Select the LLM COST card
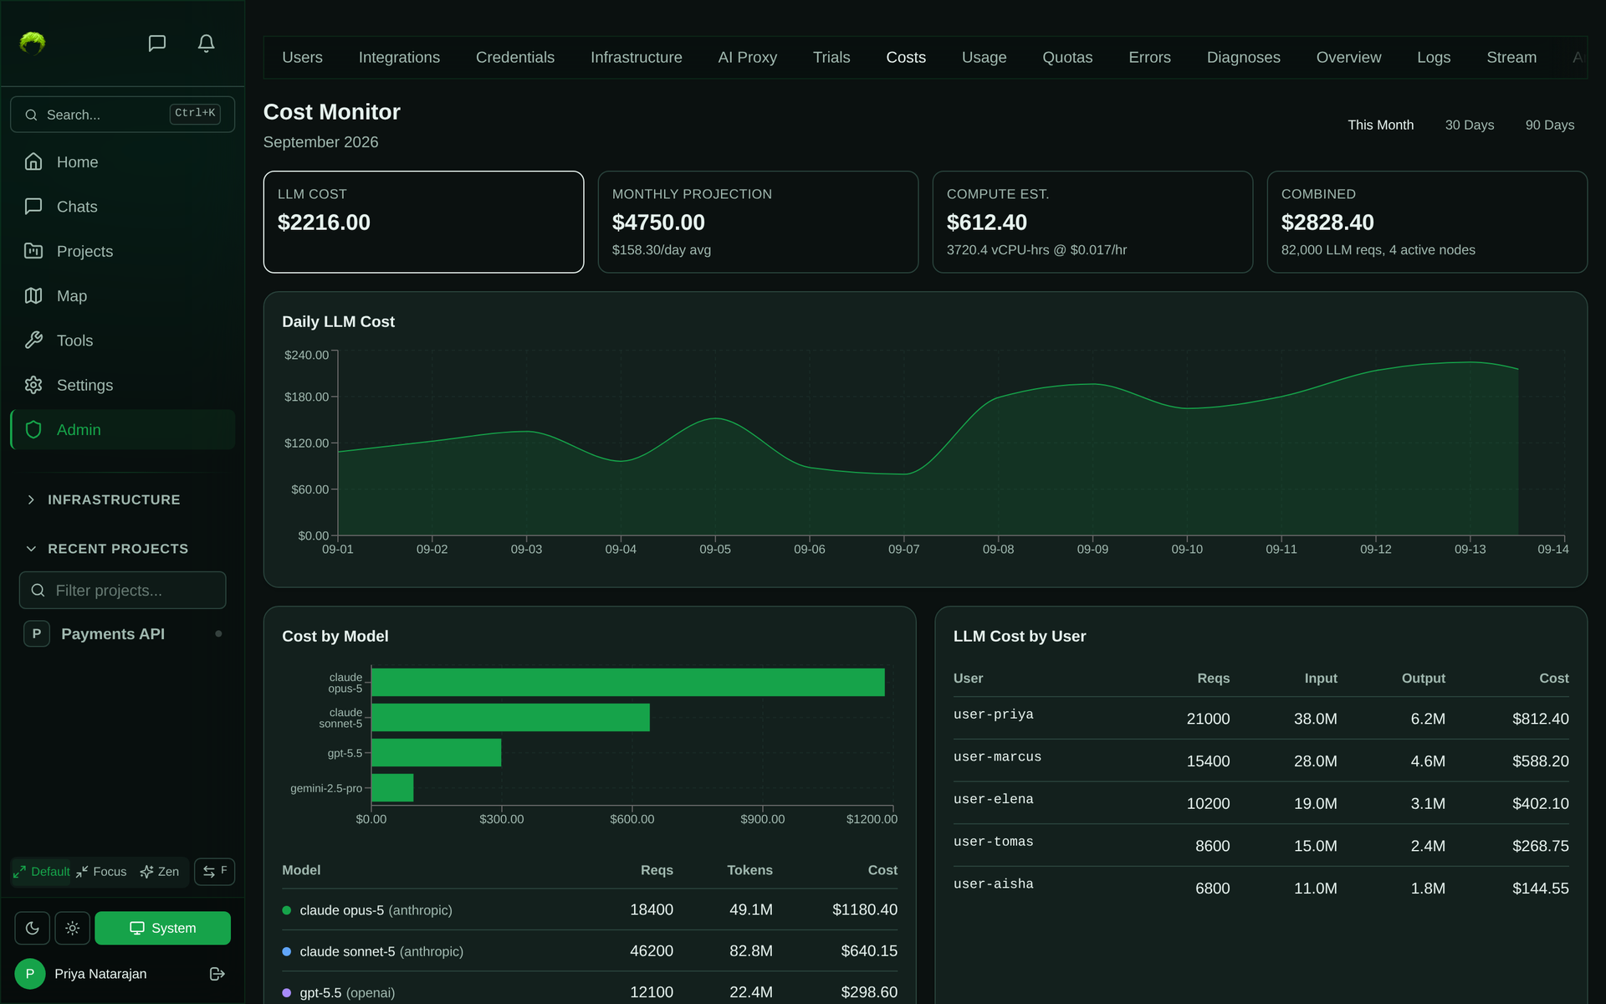 coord(423,222)
